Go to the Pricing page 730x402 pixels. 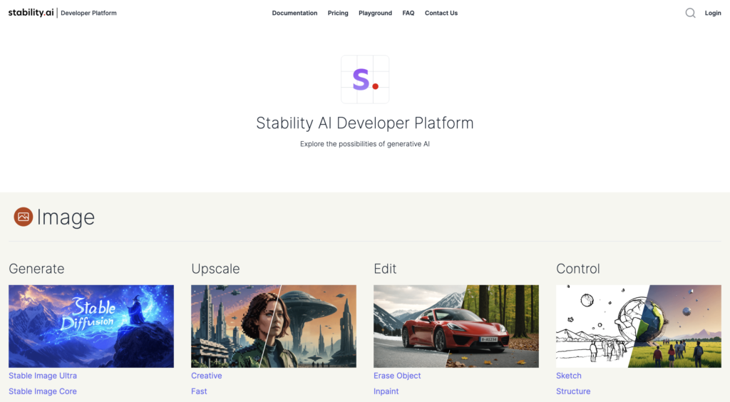pyautogui.click(x=338, y=13)
